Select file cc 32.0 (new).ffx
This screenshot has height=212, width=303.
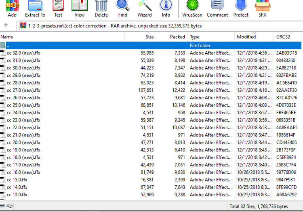(x=23, y=53)
